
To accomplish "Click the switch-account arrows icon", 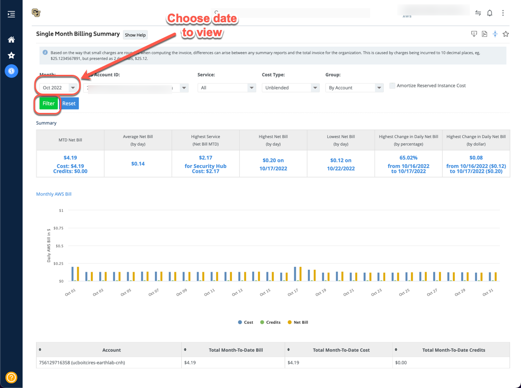I will coord(478,13).
